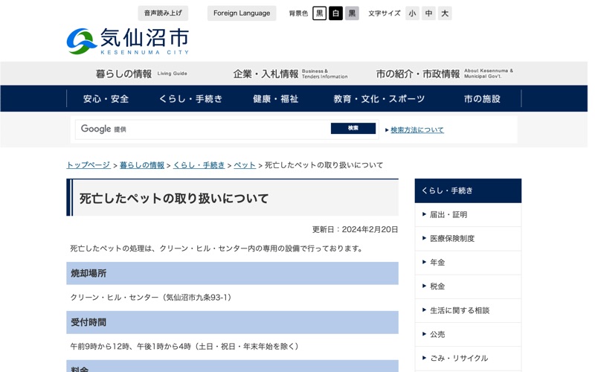Open ごみ・リサイクル in the sidebar

click(x=468, y=359)
